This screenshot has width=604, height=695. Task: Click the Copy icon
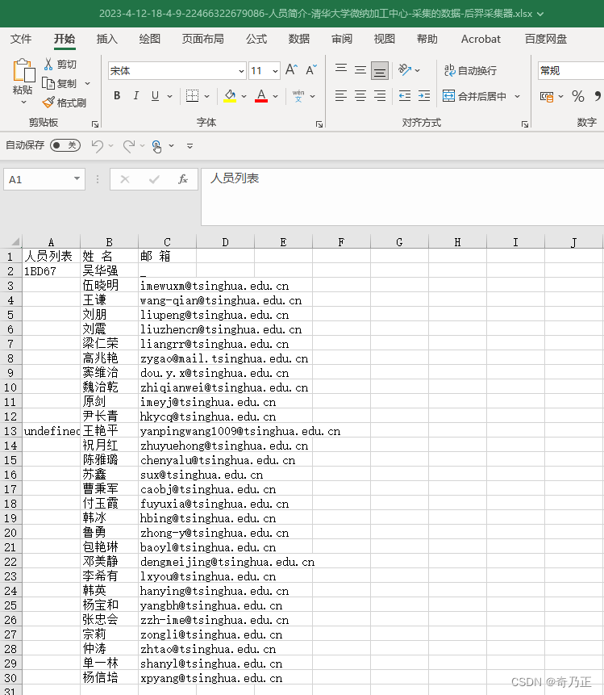tap(48, 83)
